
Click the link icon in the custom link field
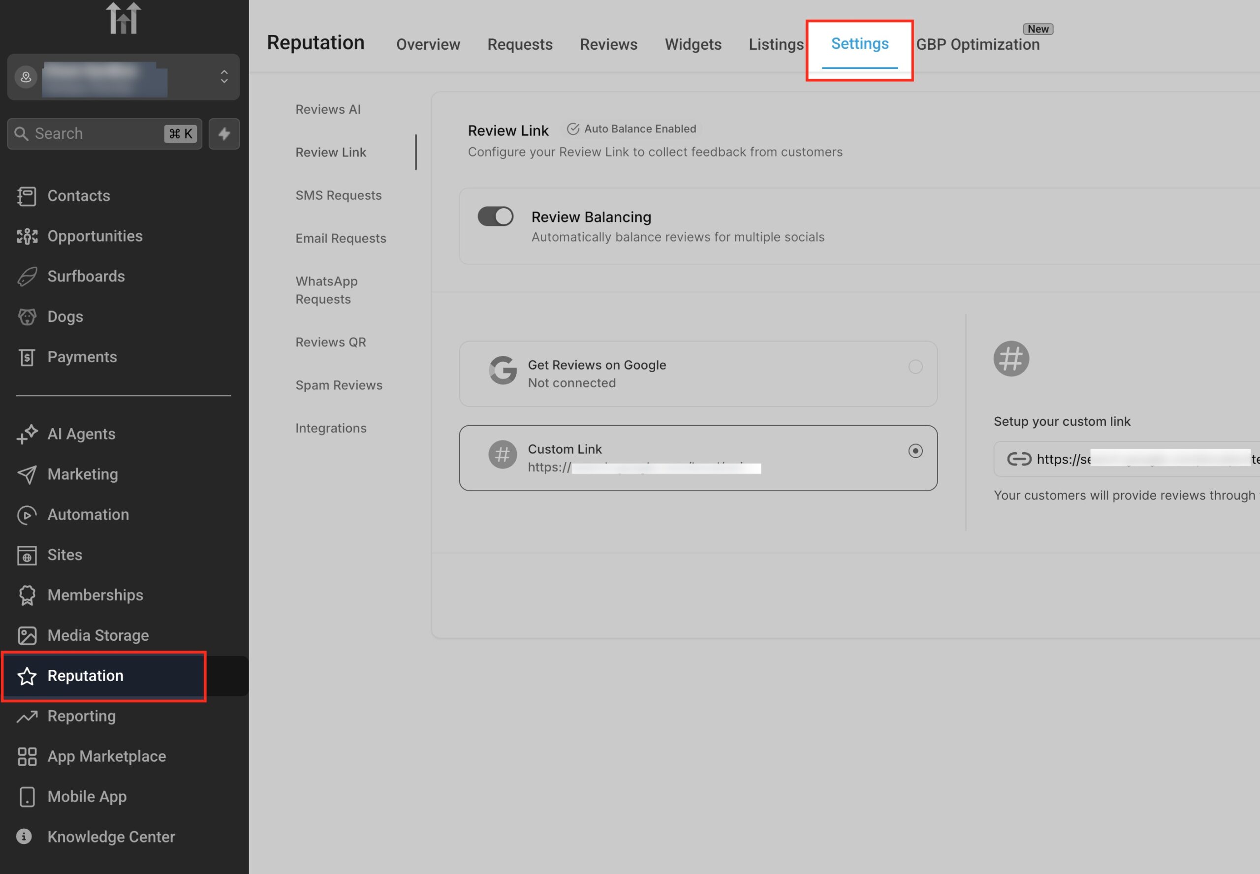[1020, 459]
